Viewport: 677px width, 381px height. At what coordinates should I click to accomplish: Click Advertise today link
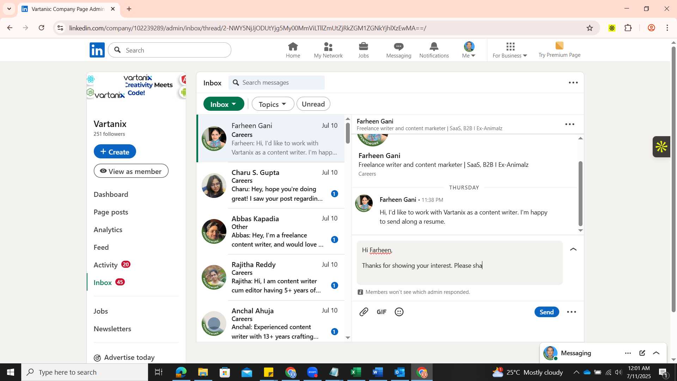(124, 357)
